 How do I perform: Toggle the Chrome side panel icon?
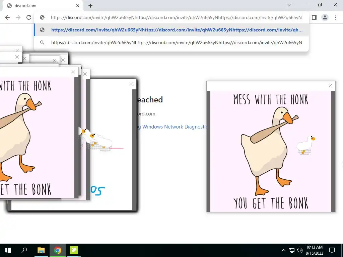point(314,17)
